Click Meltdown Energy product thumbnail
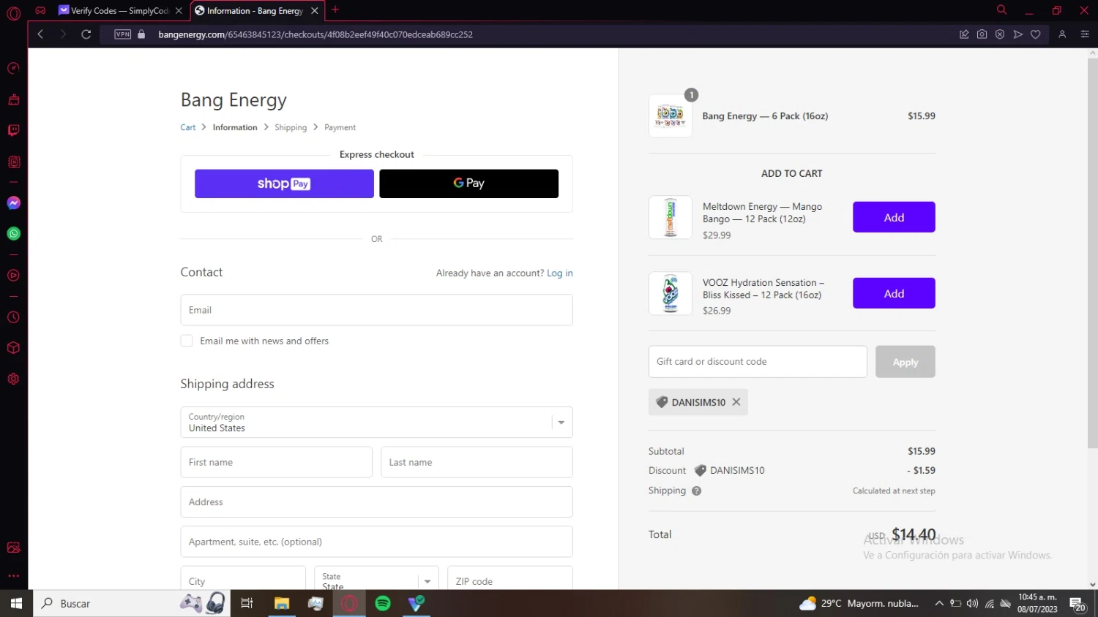1098x617 pixels. coord(671,217)
